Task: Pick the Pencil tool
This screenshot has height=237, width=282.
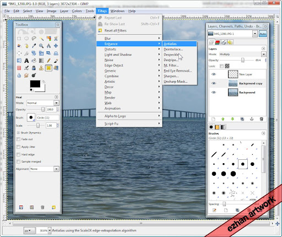Action: [x=48, y=61]
